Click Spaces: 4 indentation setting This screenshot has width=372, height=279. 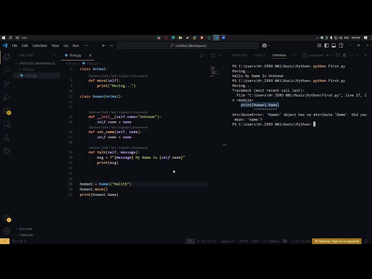pyautogui.click(x=227, y=241)
